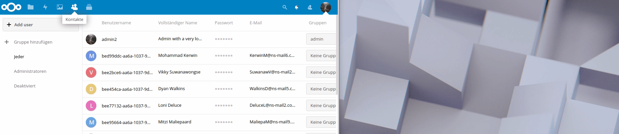
Task: Edit Loni Deluce's password field
Action: point(224,105)
